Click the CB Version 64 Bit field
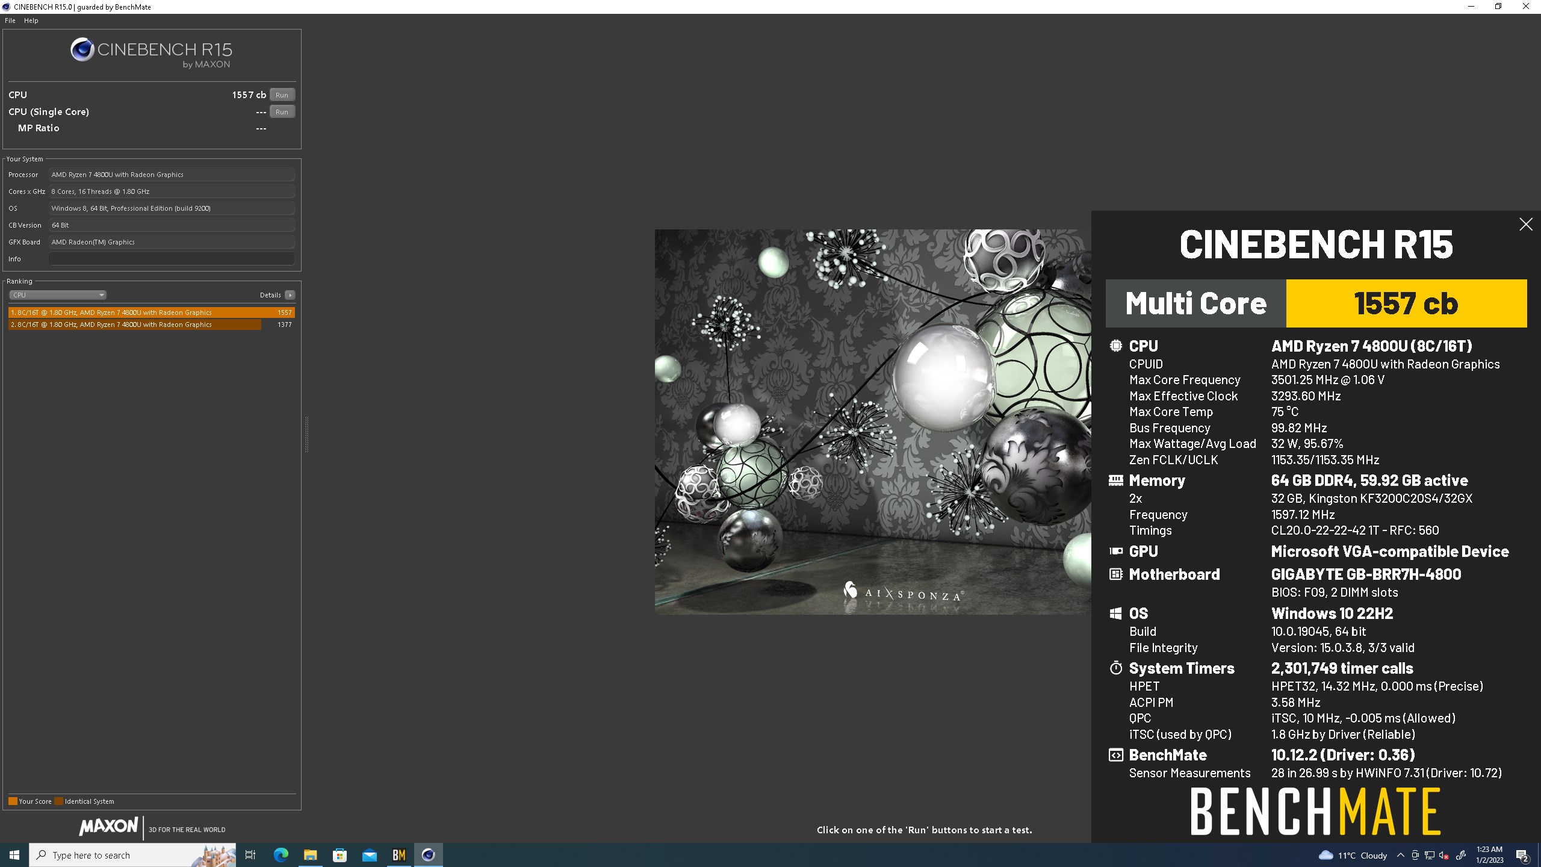This screenshot has width=1541, height=867. pyautogui.click(x=172, y=225)
